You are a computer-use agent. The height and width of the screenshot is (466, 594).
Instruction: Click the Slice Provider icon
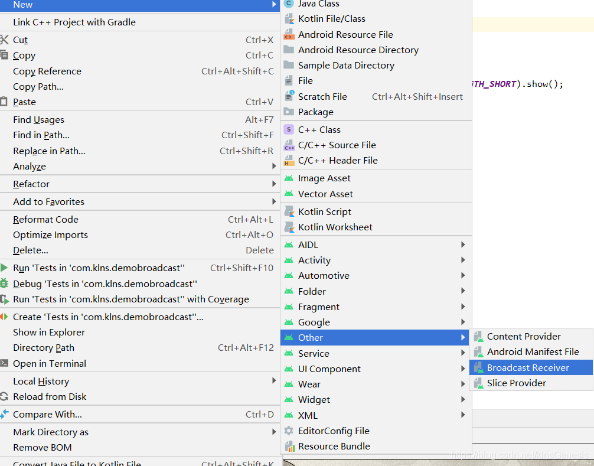[478, 383]
